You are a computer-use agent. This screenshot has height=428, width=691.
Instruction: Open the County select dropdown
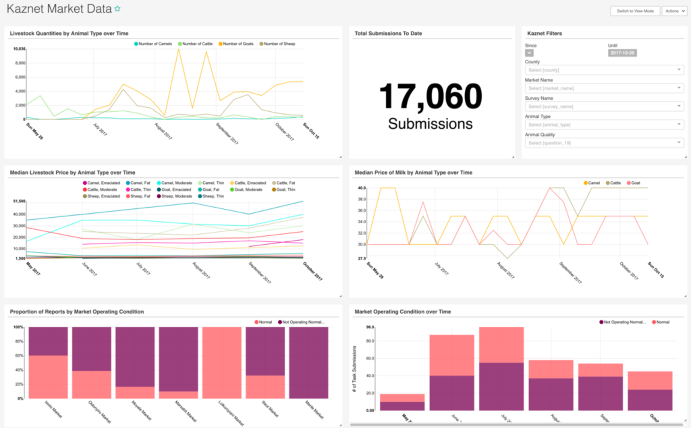(604, 70)
